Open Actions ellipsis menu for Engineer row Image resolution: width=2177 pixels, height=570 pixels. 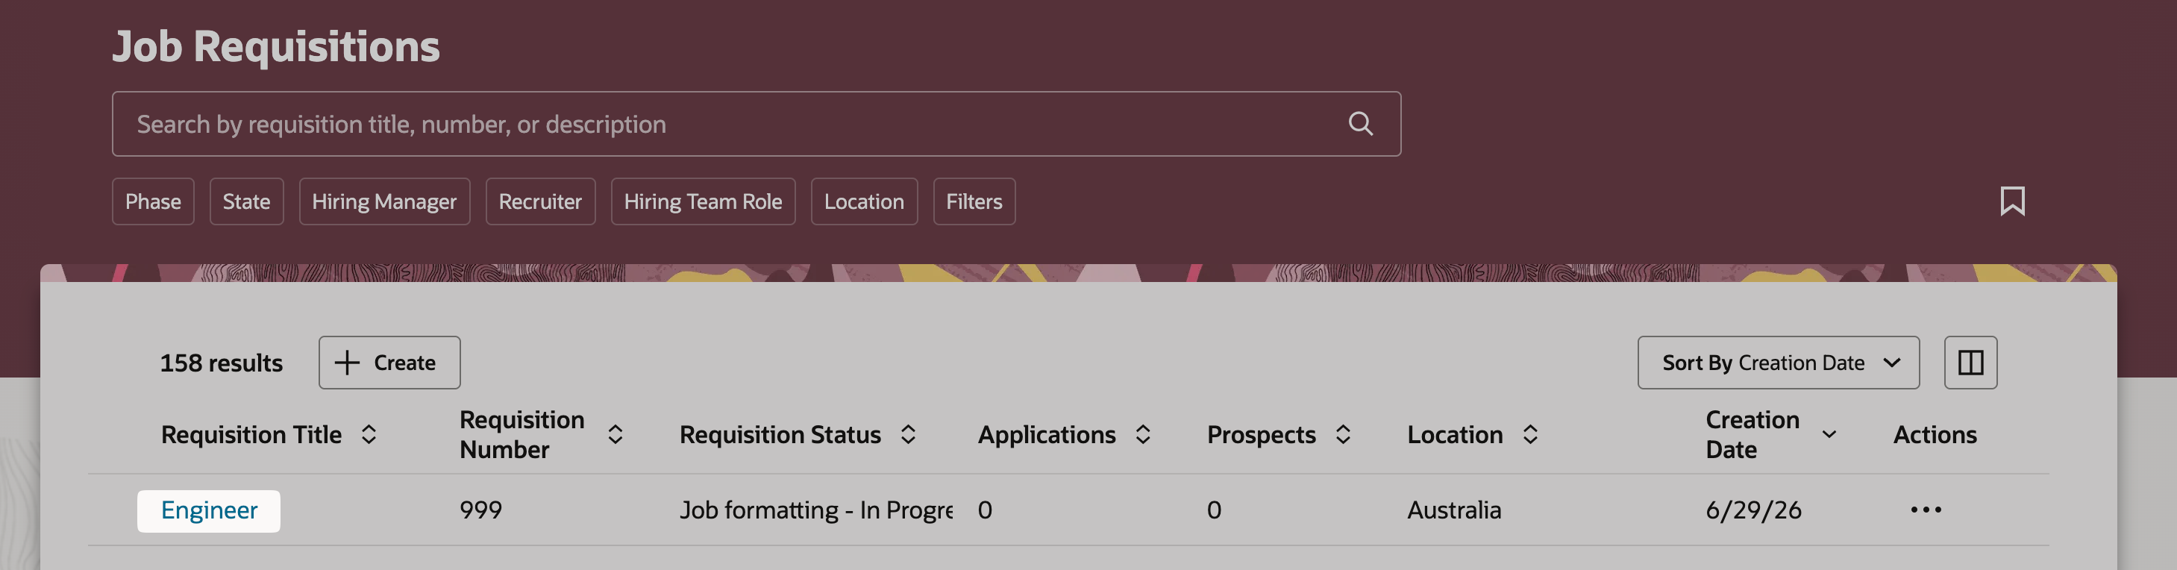pyautogui.click(x=1925, y=510)
